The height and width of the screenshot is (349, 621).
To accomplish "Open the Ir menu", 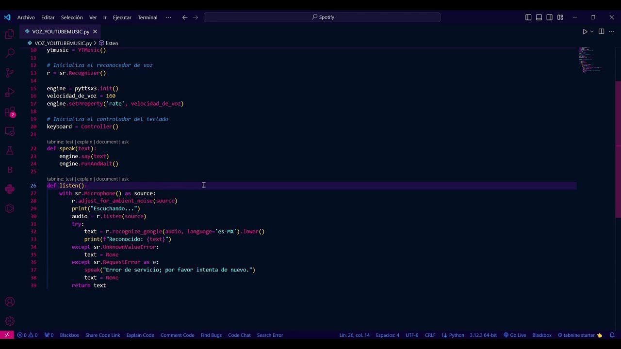I will pos(105,17).
